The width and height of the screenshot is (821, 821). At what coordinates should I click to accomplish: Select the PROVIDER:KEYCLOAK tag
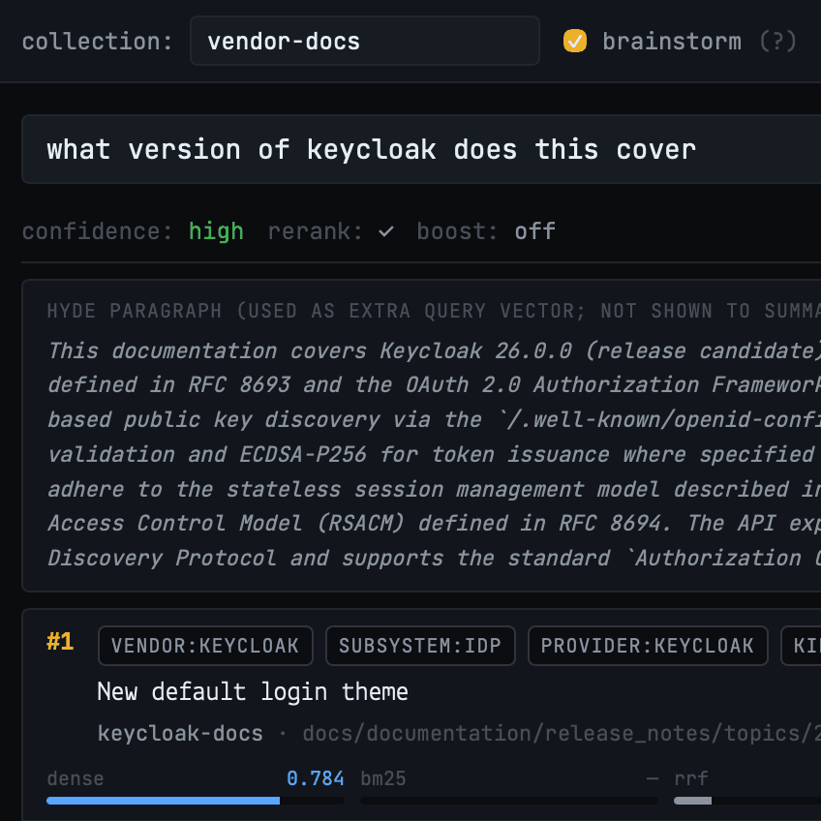pos(648,646)
